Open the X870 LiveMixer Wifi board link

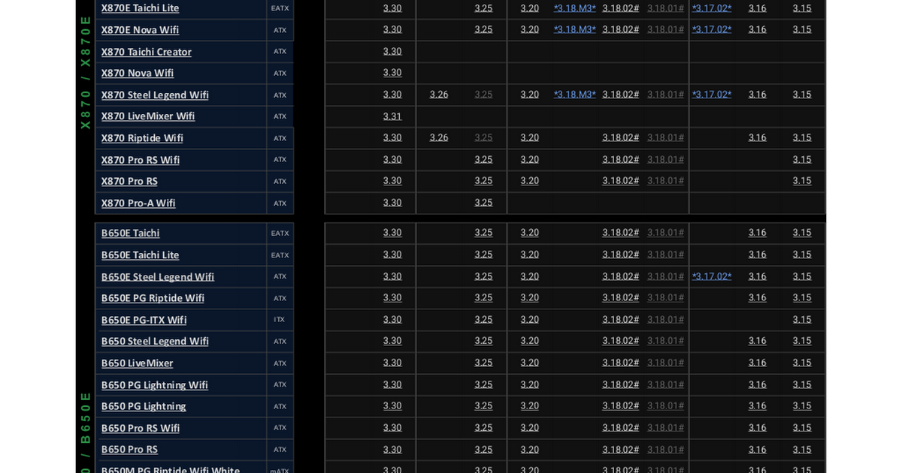(148, 116)
